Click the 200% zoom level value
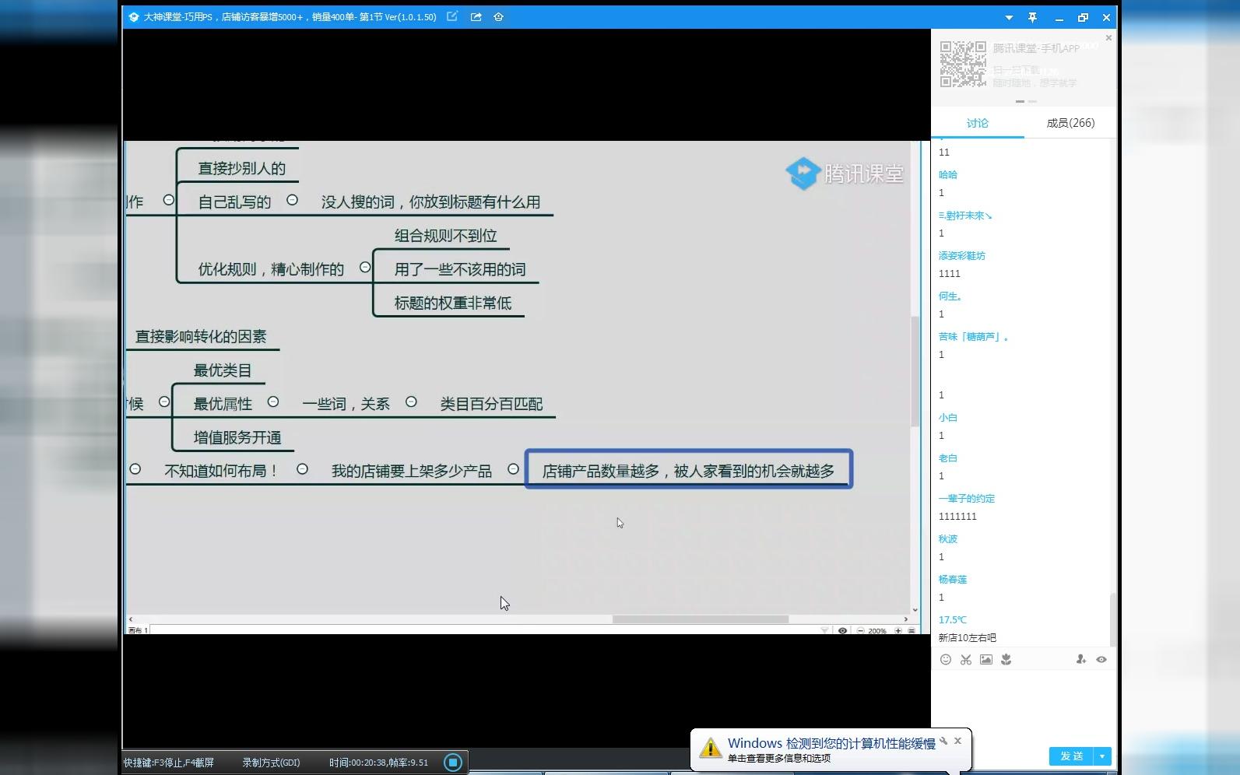 click(877, 631)
